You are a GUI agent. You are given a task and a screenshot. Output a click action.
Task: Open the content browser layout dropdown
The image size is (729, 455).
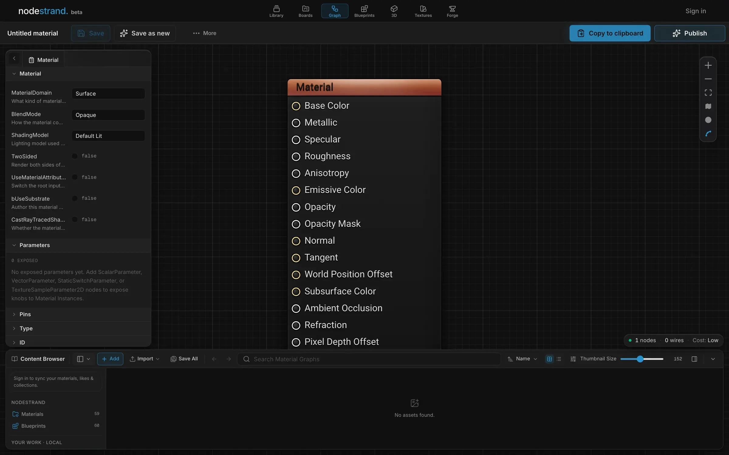(84, 359)
